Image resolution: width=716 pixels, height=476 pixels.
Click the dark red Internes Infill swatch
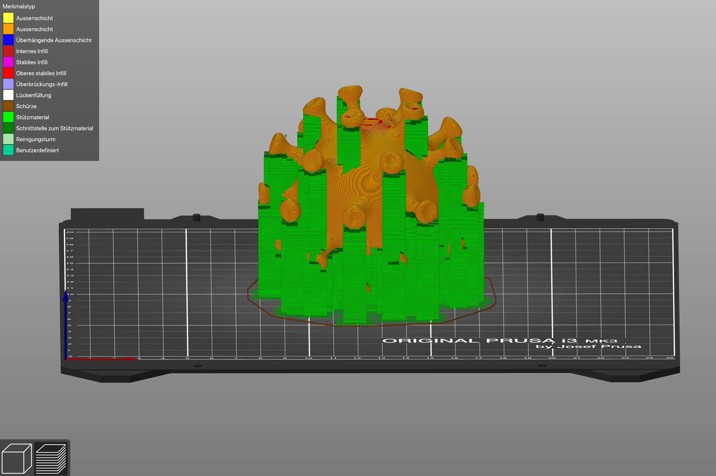coord(8,51)
